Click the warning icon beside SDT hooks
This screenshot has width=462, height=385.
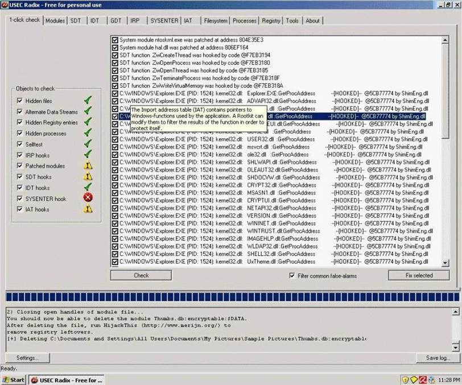(x=88, y=177)
